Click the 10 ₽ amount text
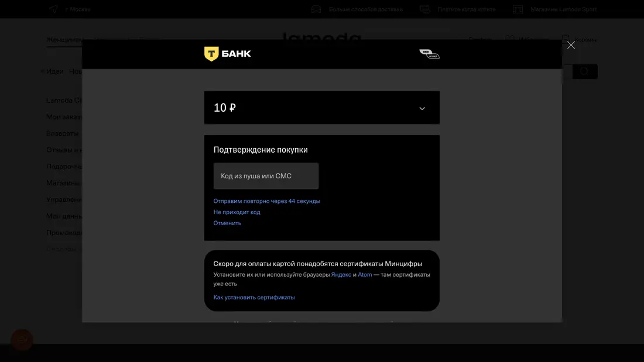 point(225,108)
